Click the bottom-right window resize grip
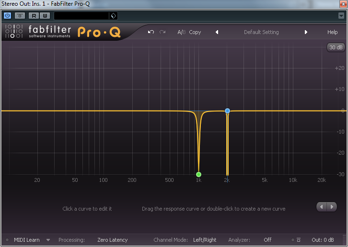The height and width of the screenshot is (247, 348). (344, 240)
